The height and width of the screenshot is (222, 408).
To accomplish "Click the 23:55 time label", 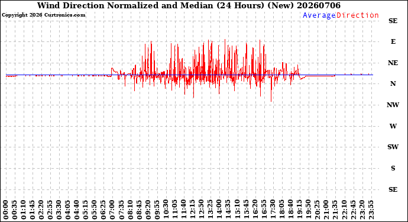I will tap(371, 210).
